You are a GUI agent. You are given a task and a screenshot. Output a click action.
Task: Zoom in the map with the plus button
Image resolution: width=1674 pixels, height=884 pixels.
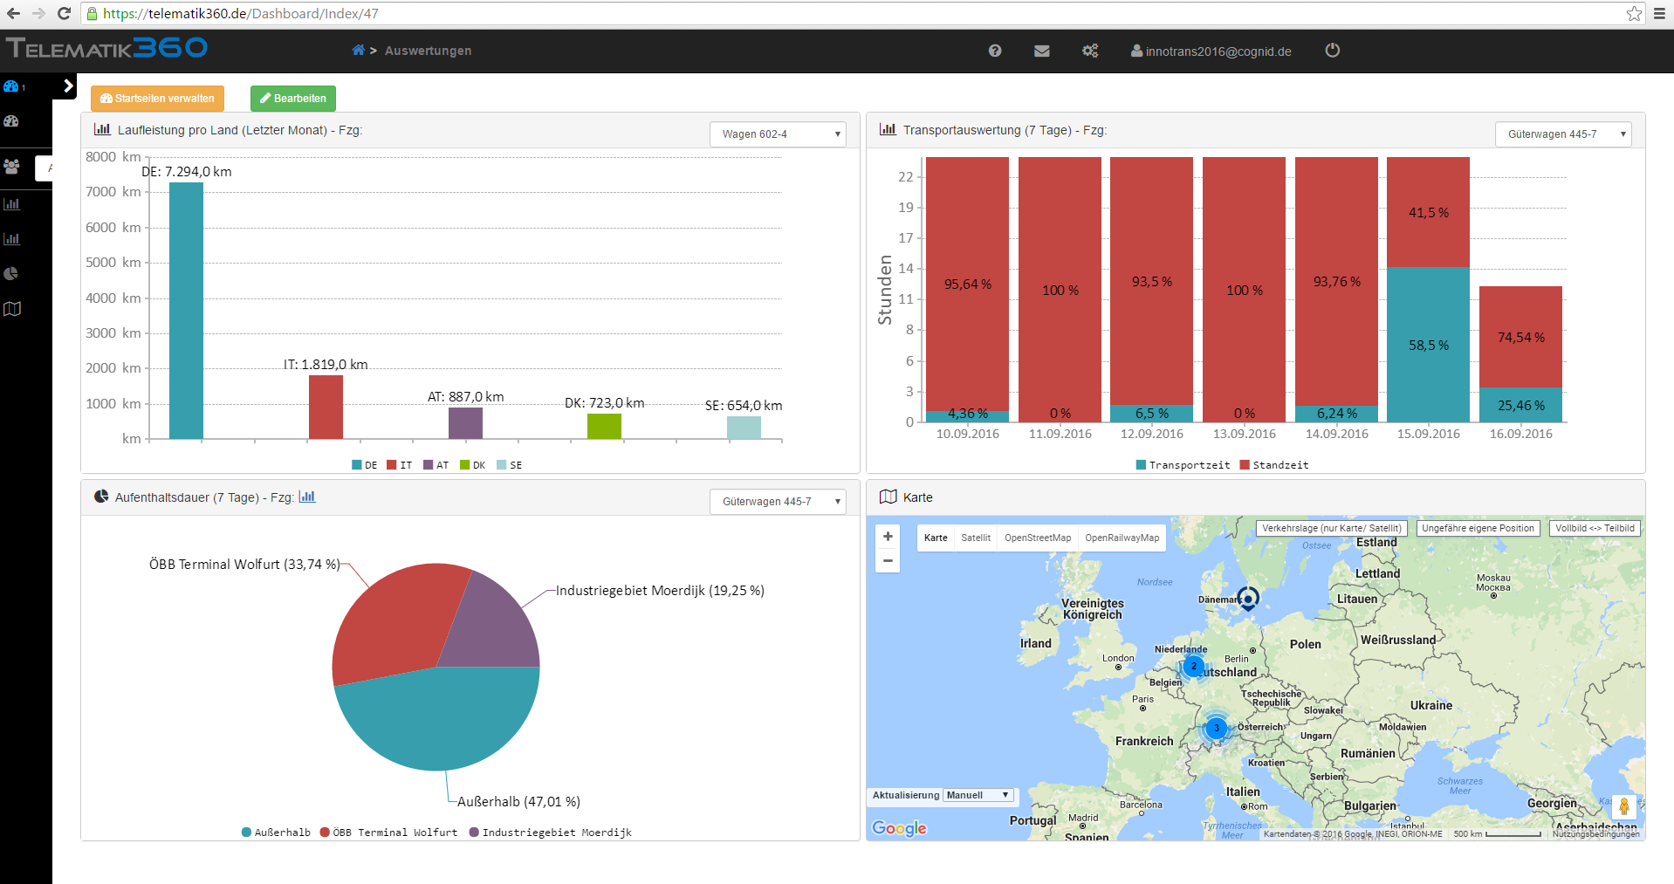pos(888,537)
